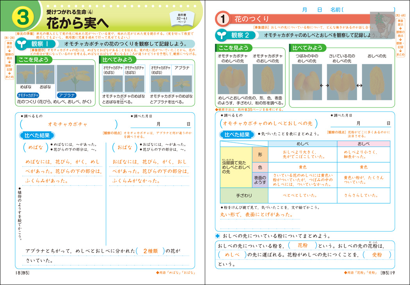Click the right page 調べた月日 date line

361,124
